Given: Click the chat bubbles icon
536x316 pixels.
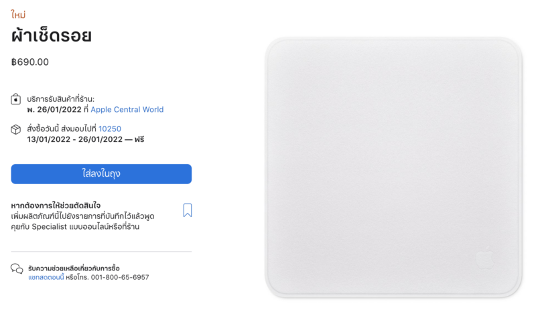Looking at the screenshot, I should pos(17,268).
